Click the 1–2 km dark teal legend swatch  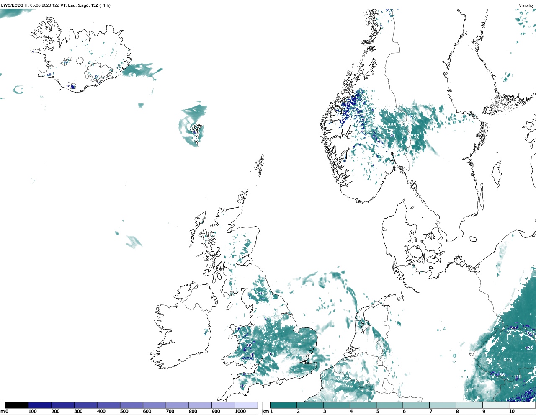pyautogui.click(x=283, y=405)
